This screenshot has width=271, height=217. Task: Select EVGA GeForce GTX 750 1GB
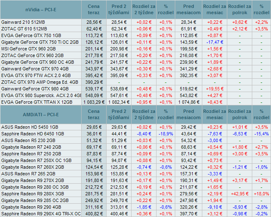click(x=31, y=35)
